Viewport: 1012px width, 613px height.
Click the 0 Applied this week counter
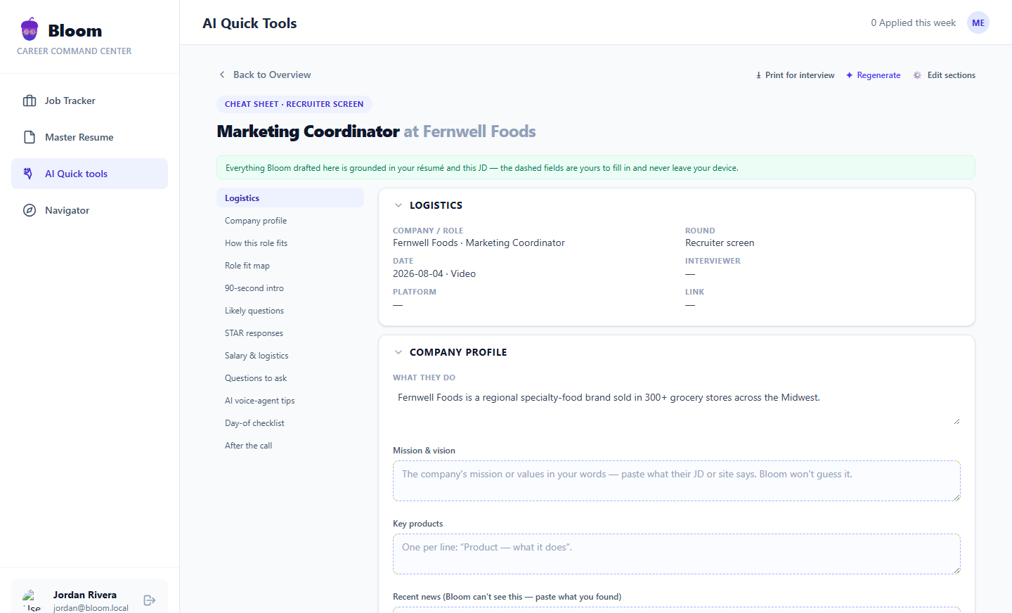point(913,22)
